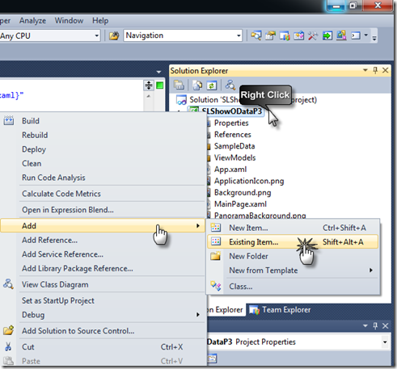Select Add Service Reference... in context menu
The width and height of the screenshot is (397, 369).
click(62, 254)
